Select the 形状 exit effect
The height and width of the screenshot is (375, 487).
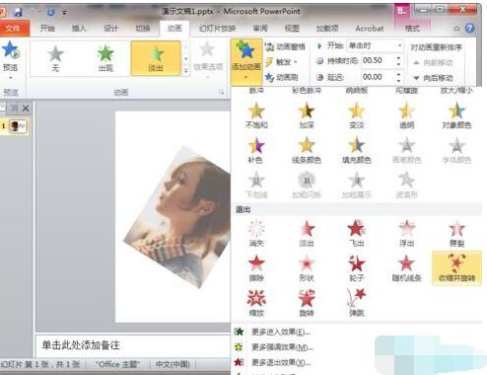307,268
